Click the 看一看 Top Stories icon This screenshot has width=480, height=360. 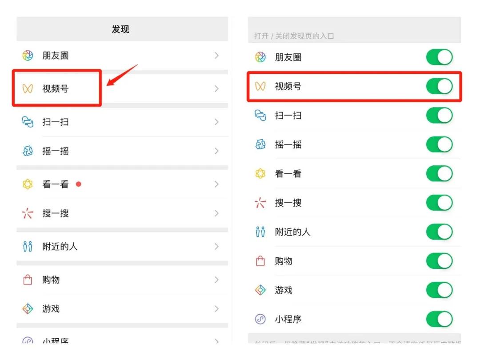click(28, 184)
